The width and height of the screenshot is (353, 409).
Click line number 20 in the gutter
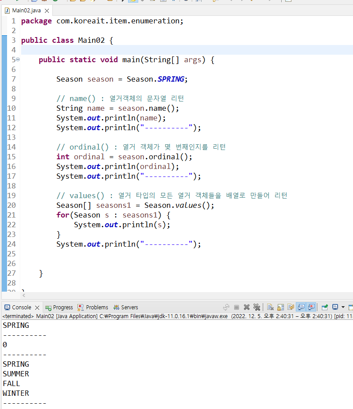coord(11,205)
